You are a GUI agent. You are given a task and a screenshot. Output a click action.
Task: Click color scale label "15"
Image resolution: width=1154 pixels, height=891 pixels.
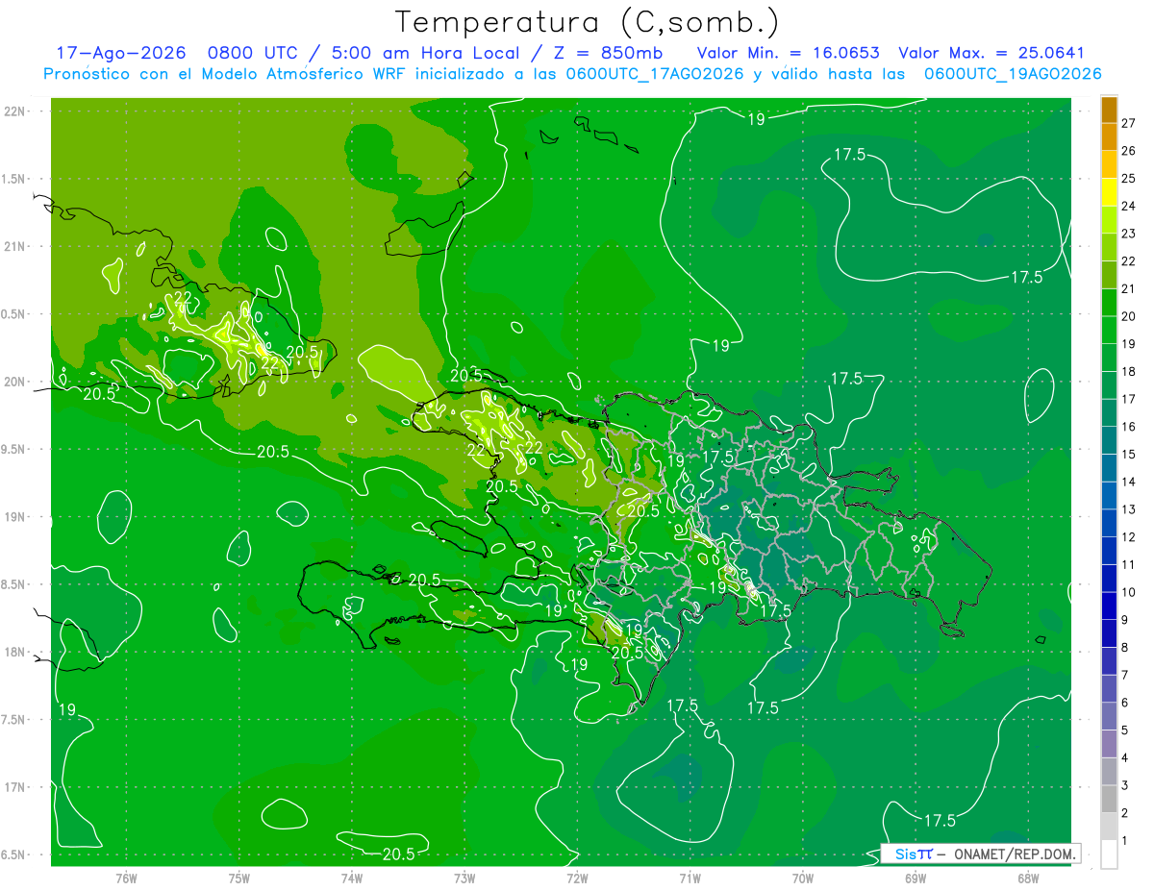1129,455
